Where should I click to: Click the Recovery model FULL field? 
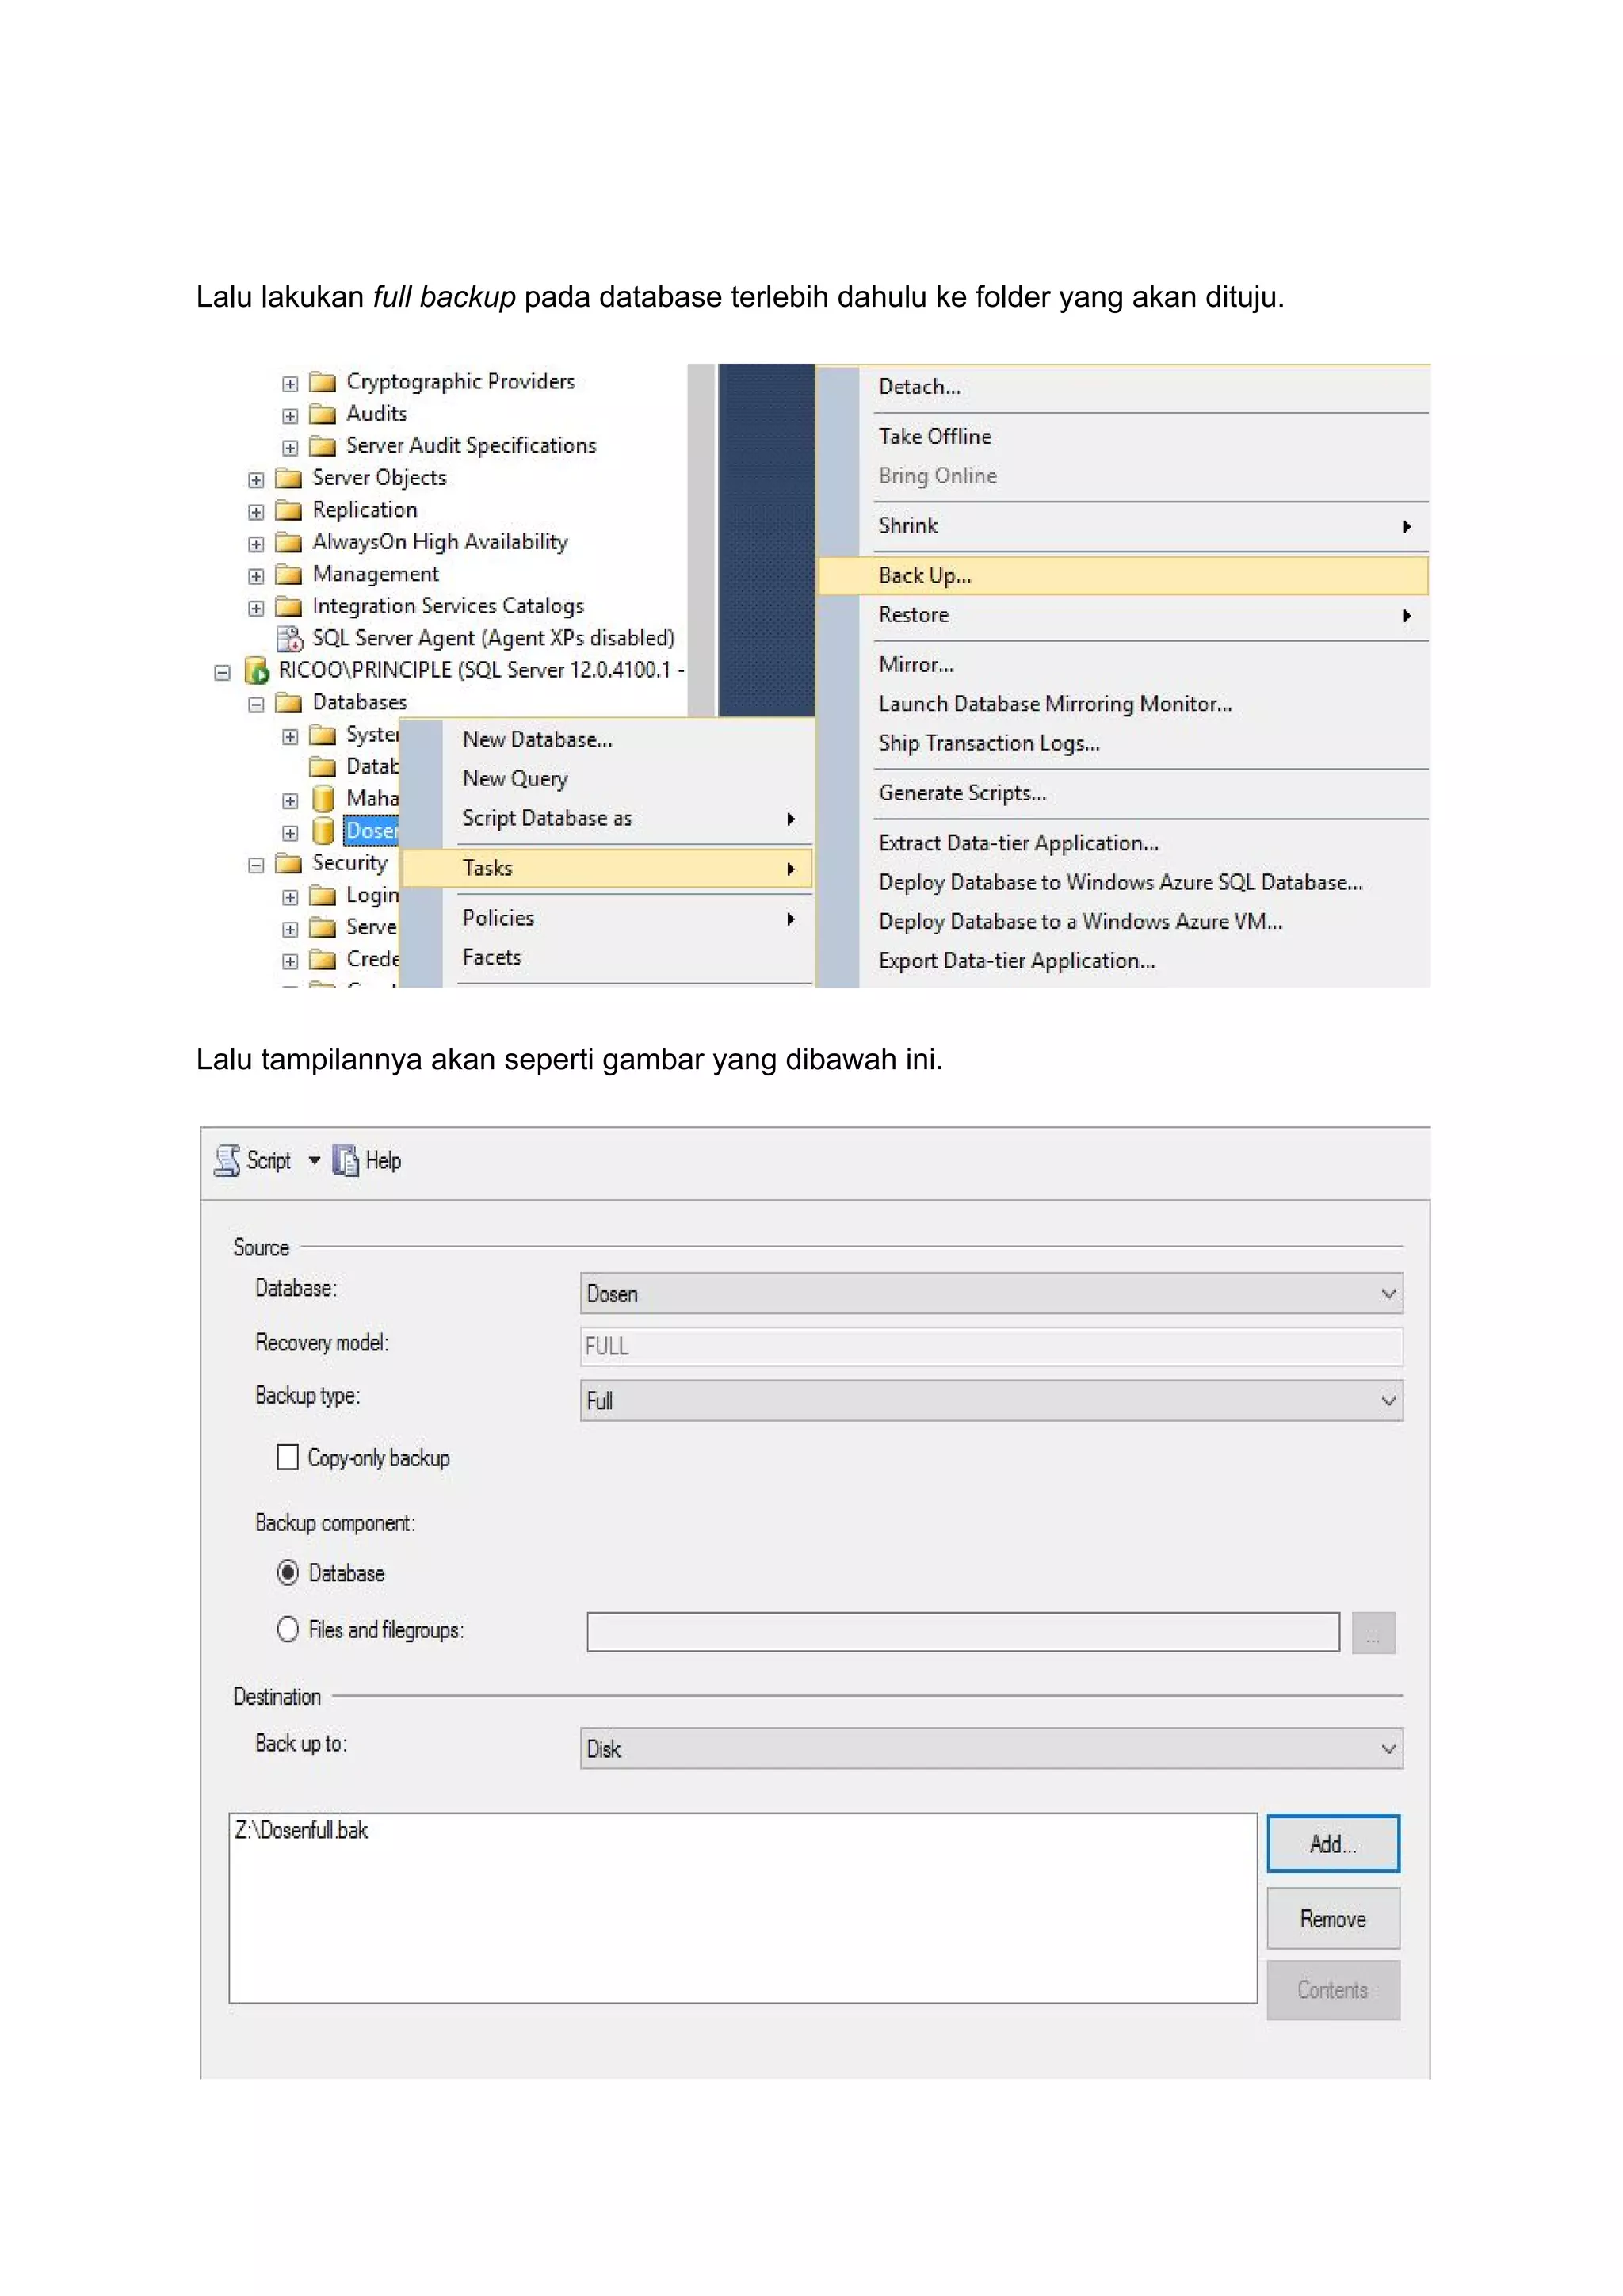(x=991, y=1347)
